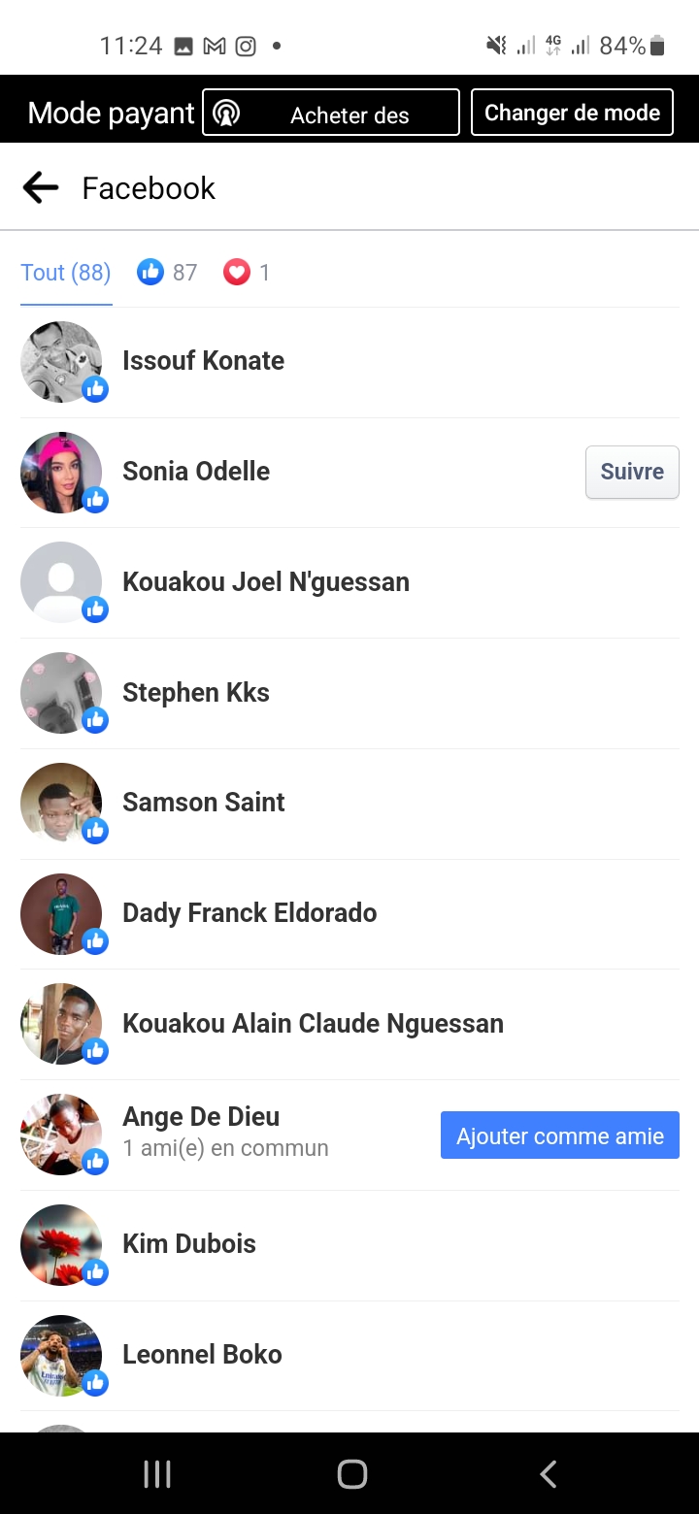Open Dady Franck Eldorado's profile

coord(250,913)
